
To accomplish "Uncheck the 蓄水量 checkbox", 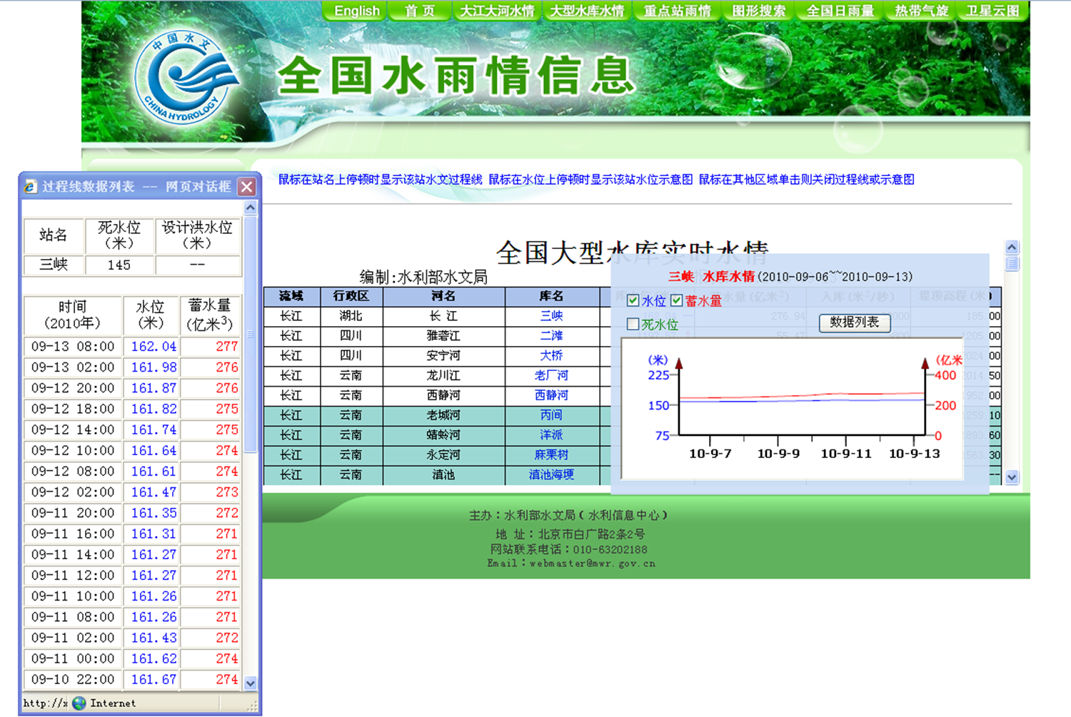I will (x=676, y=300).
